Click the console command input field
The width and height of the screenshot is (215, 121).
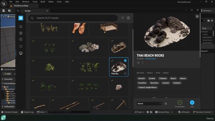click(x=69, y=112)
